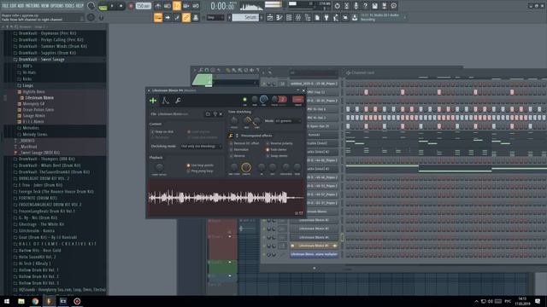Collapse the Loops folder in browser
The image size is (547, 307).
[x=28, y=85]
